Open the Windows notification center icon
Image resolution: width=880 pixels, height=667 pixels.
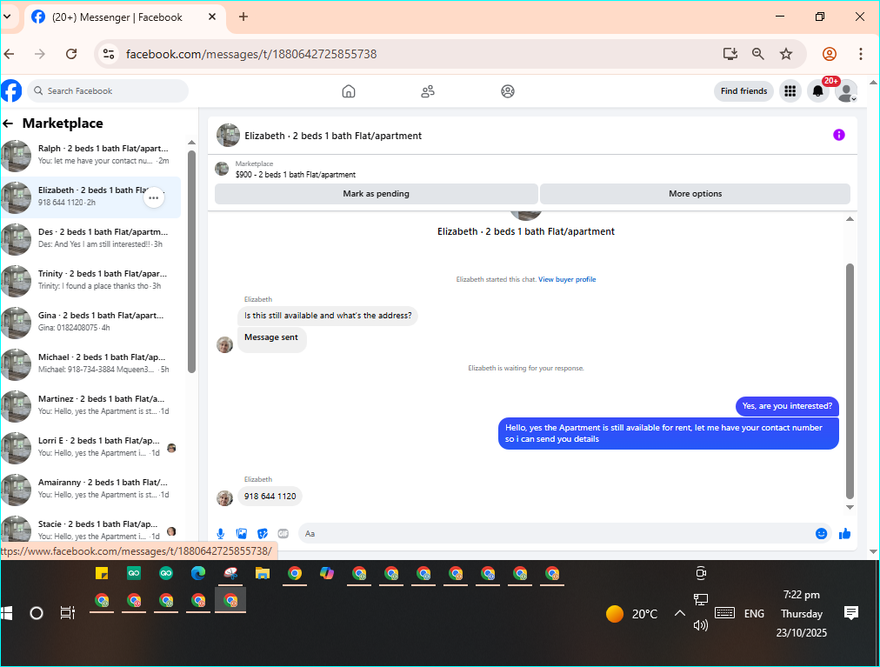tap(850, 613)
